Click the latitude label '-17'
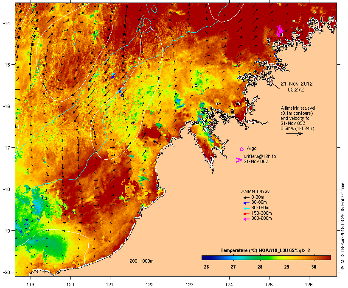Image resolution: width=348 pixels, height=288 pixels. tap(6, 147)
